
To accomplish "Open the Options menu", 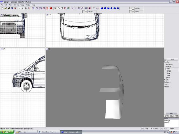I will click(x=16, y=5).
